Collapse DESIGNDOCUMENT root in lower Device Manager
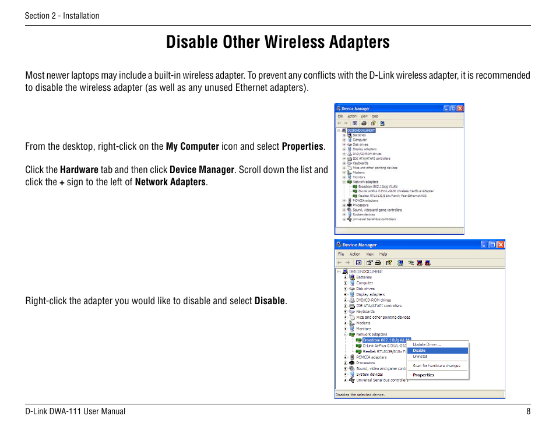Screen dimensions: 556x430 click(x=339, y=272)
